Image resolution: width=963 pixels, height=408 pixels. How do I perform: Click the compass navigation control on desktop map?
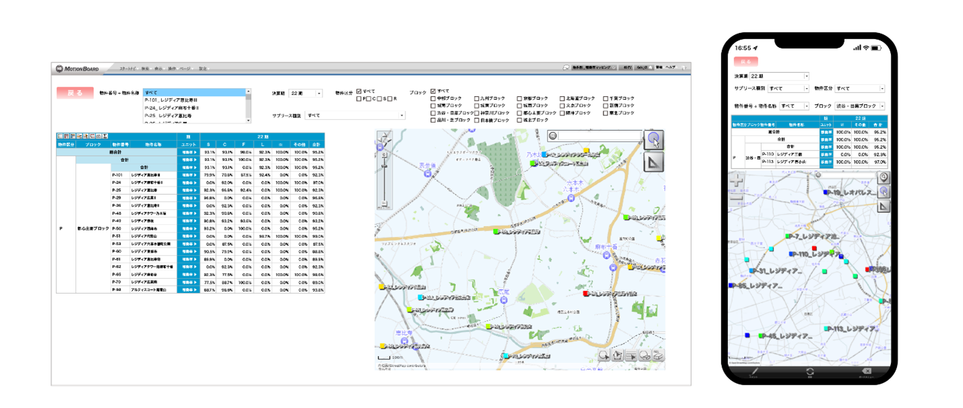tap(384, 139)
